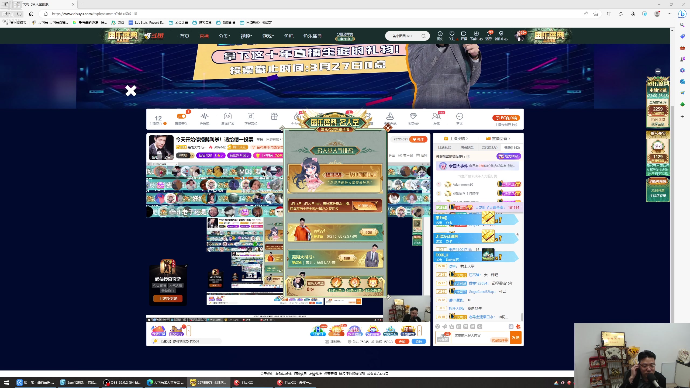Screen dimensions: 690x388
Task: Collapse left activity bar via up-chevron
Action: (189, 331)
